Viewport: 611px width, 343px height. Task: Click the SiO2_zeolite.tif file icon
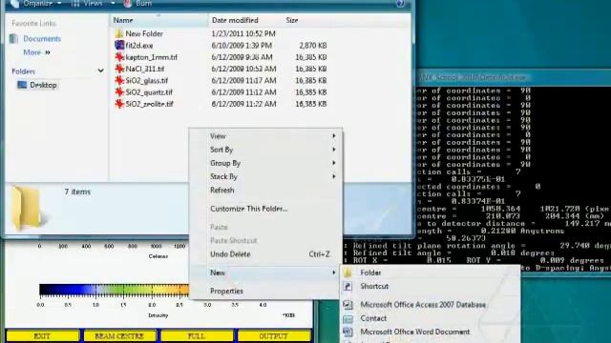coord(119,104)
